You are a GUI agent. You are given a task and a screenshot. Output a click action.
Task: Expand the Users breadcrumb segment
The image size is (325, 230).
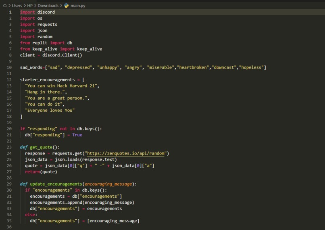point(17,6)
